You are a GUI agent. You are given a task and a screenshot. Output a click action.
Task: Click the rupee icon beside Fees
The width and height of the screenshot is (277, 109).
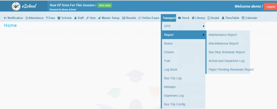click(47, 18)
